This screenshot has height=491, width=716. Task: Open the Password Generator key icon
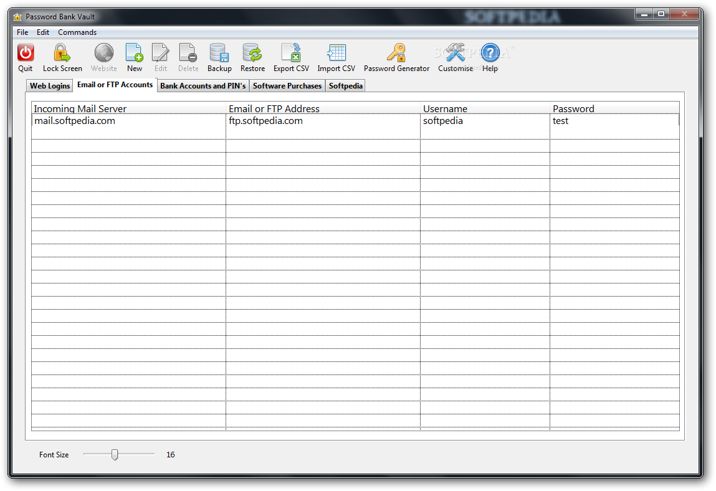pos(396,52)
